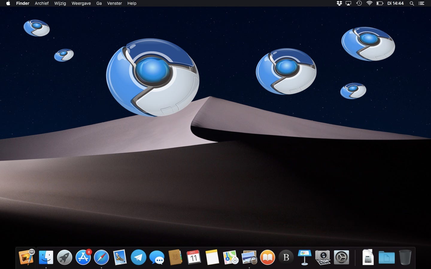Open the black B app icon

pos(286,257)
